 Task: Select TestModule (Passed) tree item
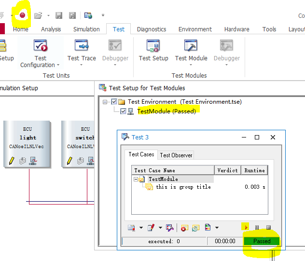(166, 111)
